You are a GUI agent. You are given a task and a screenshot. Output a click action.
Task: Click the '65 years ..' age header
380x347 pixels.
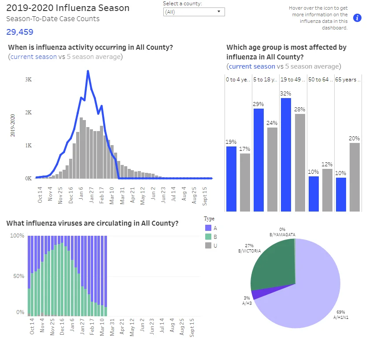[348, 80]
